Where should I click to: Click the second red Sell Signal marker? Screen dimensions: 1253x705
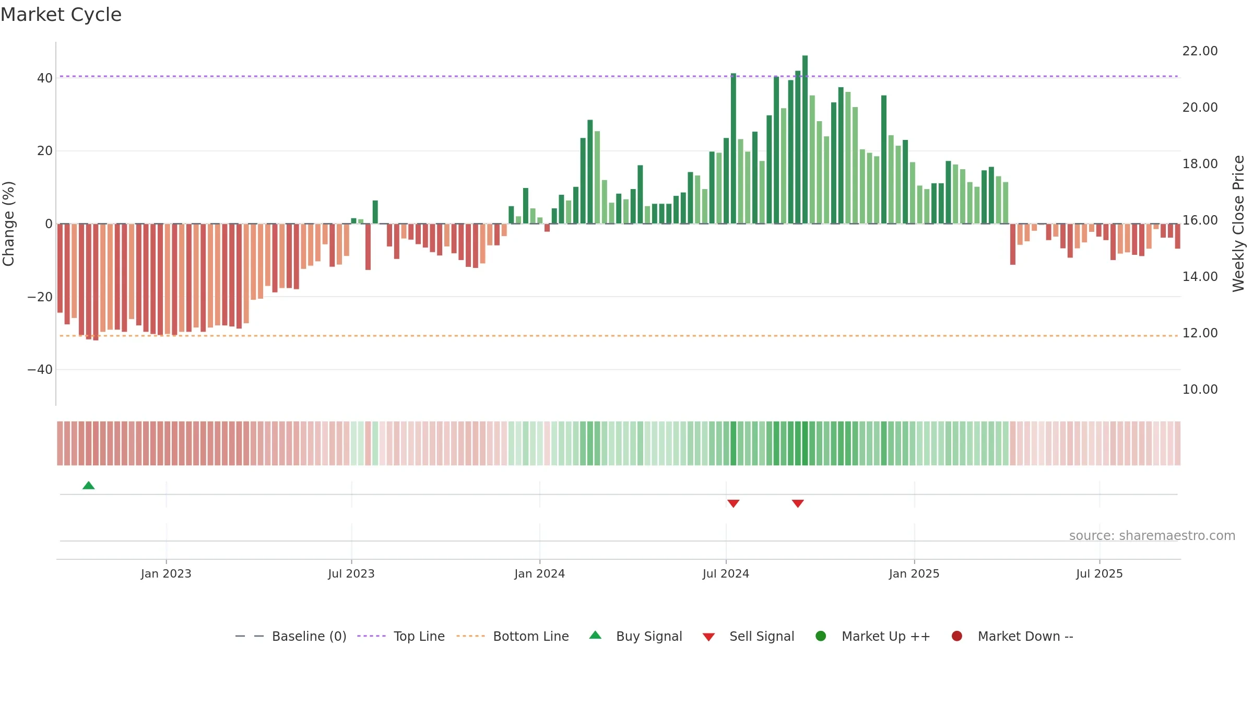tap(798, 503)
